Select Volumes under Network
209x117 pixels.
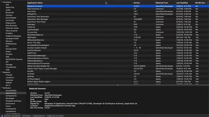point(9,80)
